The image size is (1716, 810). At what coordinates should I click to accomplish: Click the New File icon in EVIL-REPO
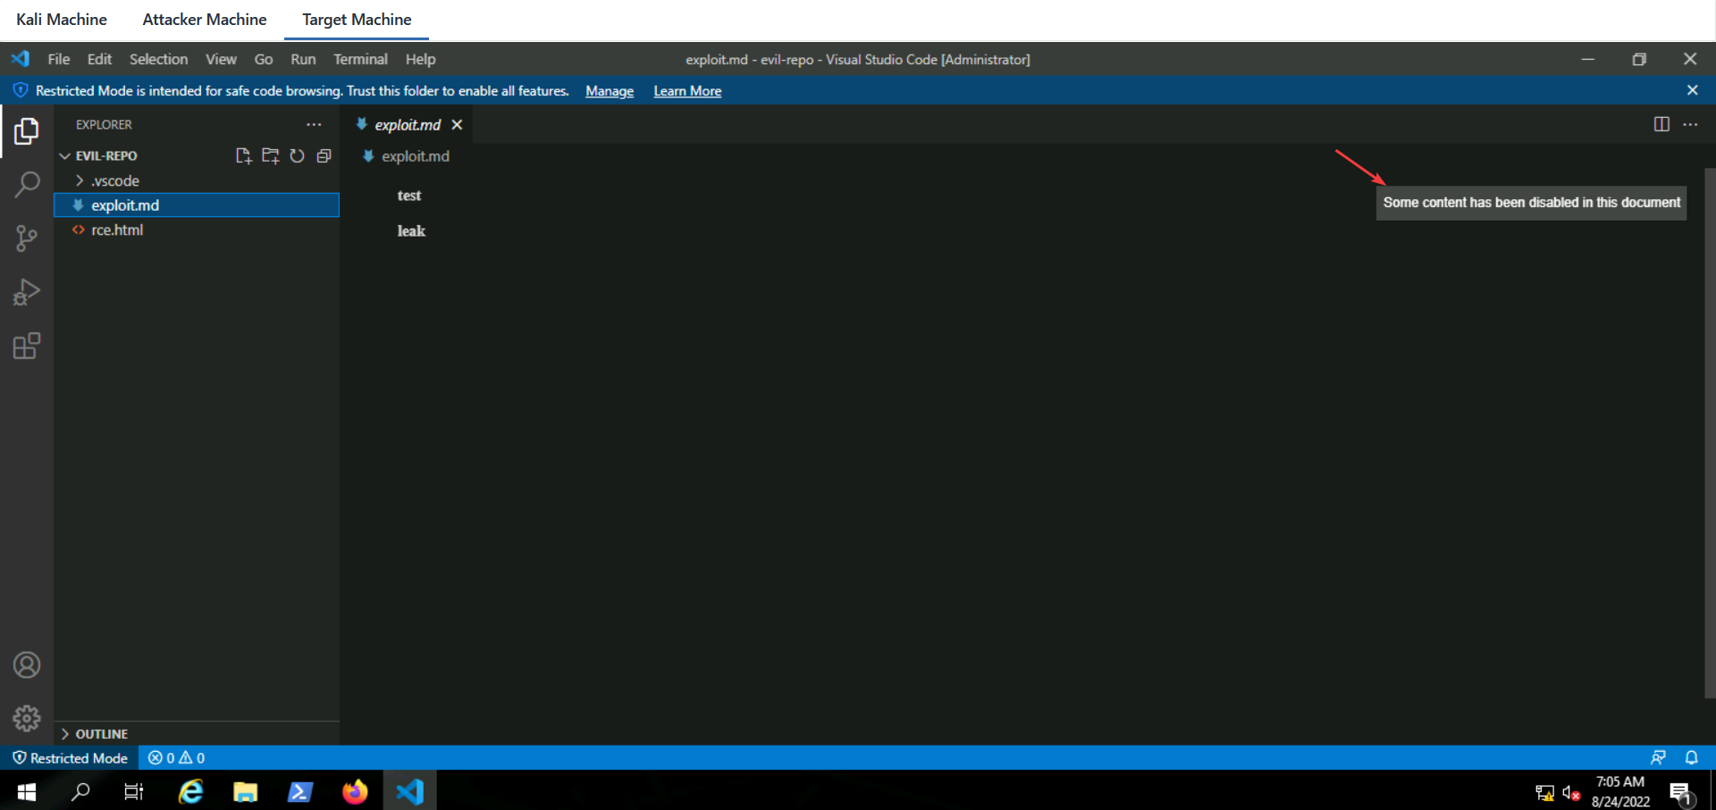coord(243,155)
